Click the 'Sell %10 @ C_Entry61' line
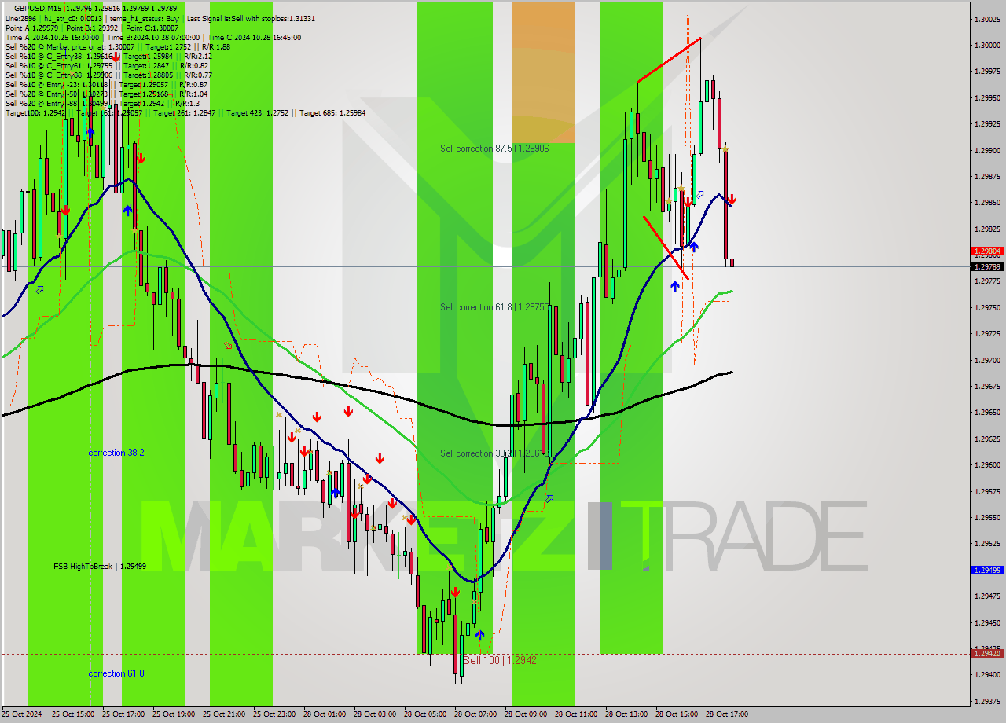The width and height of the screenshot is (1006, 723). coord(106,65)
